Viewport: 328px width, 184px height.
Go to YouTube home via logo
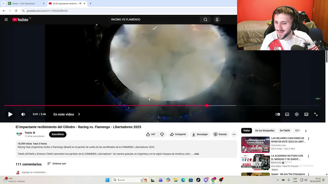point(20,20)
